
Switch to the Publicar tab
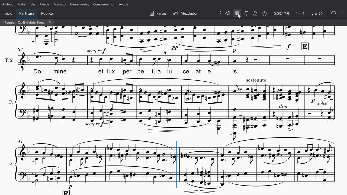tap(47, 13)
